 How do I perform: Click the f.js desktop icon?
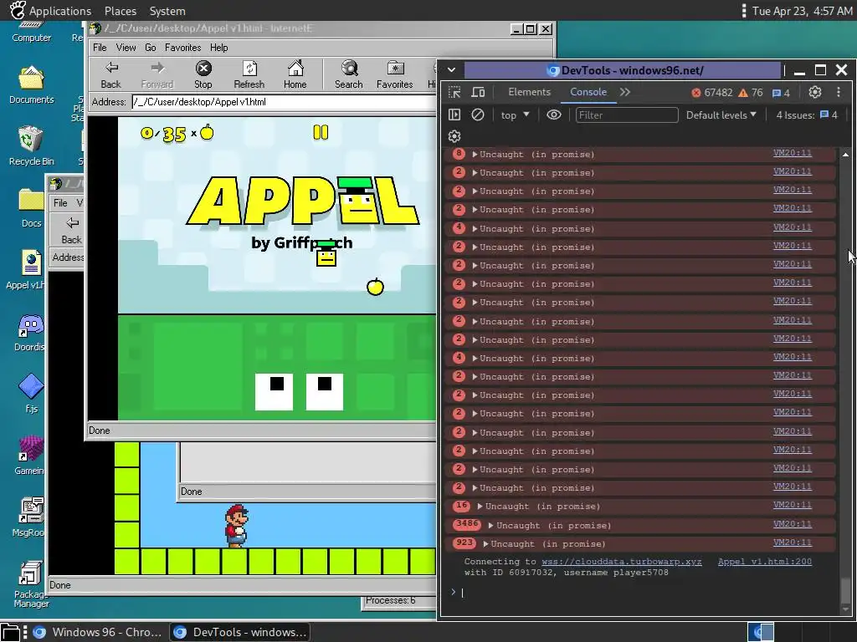pos(31,393)
